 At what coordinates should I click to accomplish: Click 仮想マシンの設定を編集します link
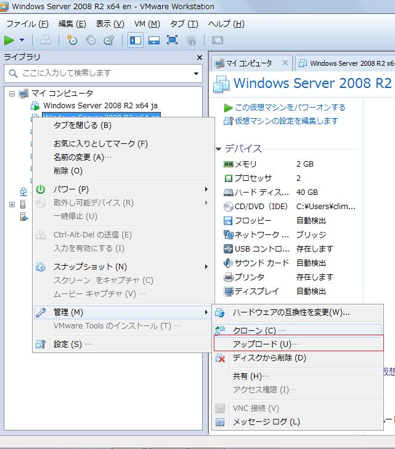[x=287, y=121]
